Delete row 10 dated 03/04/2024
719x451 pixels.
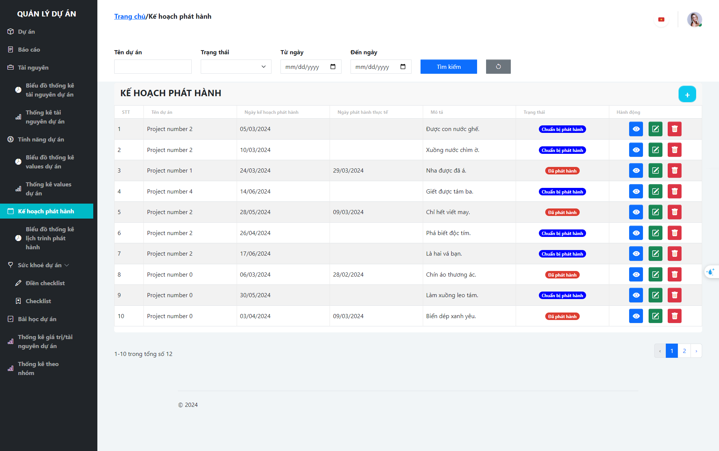(x=674, y=316)
